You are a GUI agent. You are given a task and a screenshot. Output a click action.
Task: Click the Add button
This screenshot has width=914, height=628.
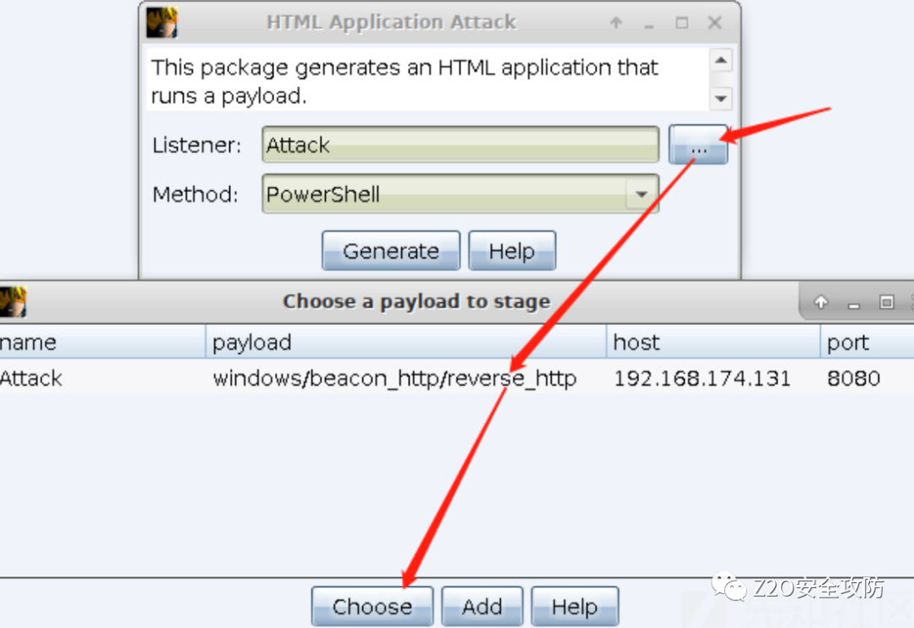482,607
